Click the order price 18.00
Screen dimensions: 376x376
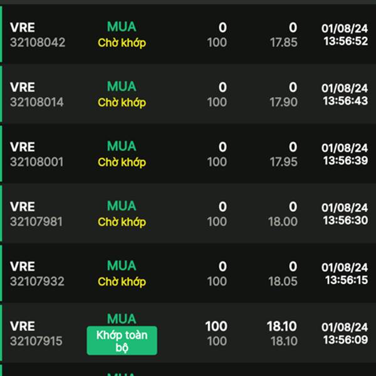click(x=283, y=222)
